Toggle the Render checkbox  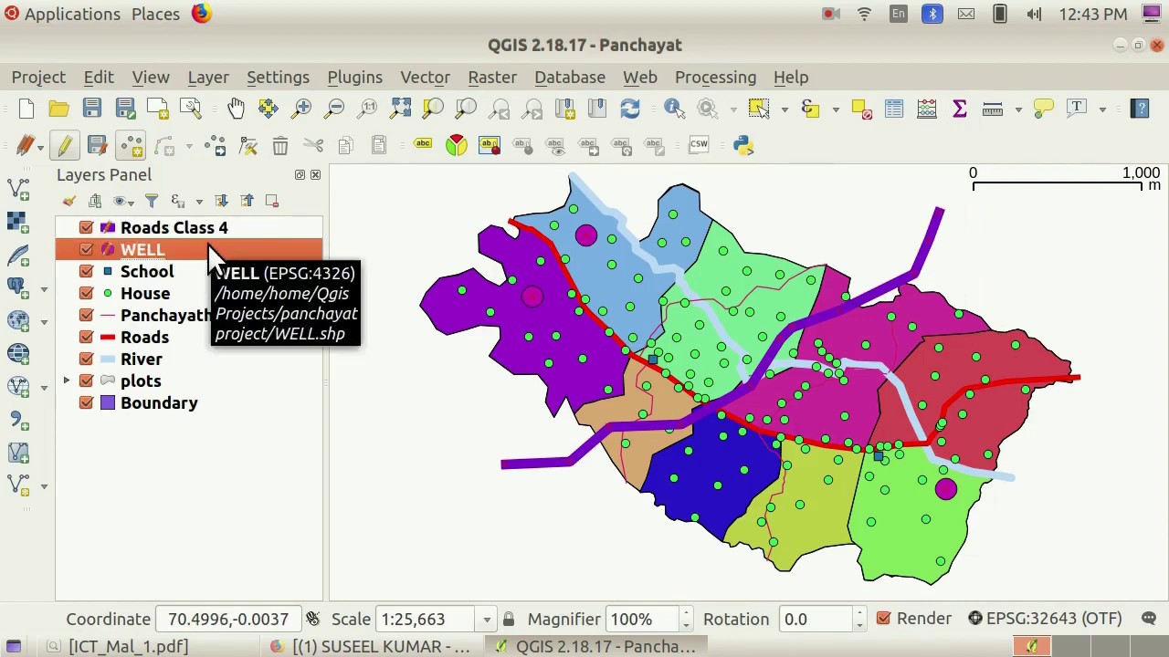pos(883,619)
